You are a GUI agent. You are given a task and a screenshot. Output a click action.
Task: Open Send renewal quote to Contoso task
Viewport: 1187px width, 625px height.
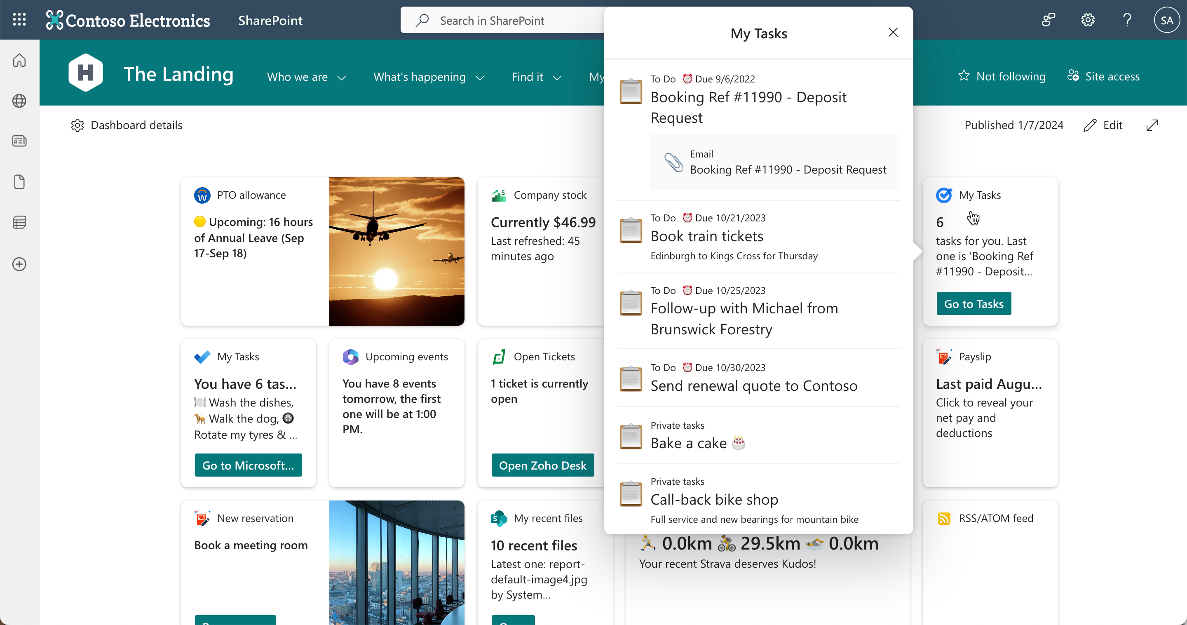[x=758, y=378]
